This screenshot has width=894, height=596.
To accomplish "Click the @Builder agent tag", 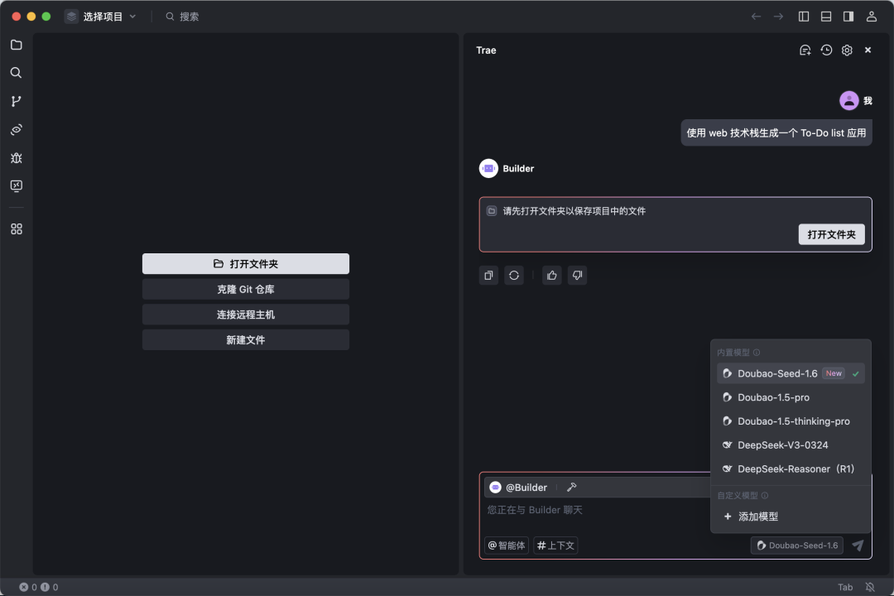I will click(x=519, y=487).
